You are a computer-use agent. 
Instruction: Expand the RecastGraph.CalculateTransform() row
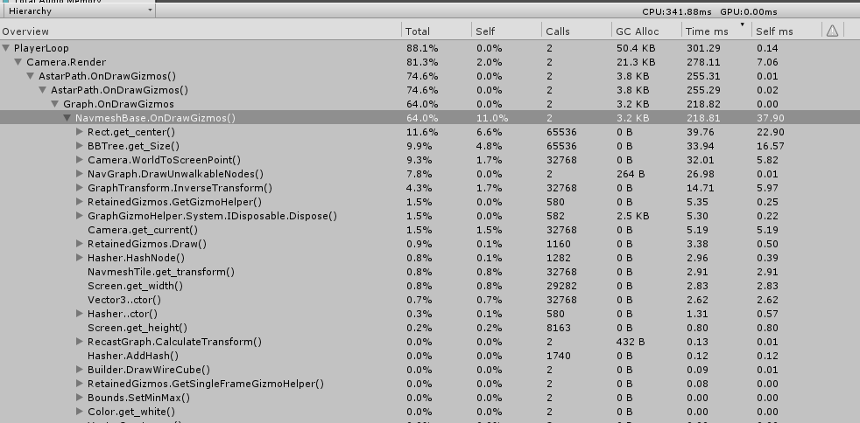pos(80,342)
